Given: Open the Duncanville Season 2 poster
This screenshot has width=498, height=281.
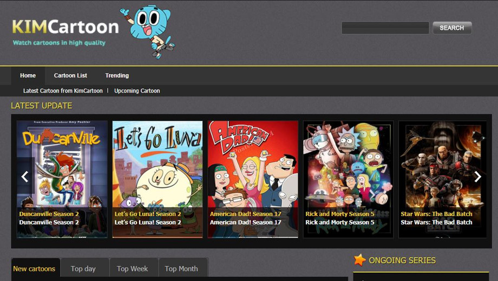Looking at the screenshot, I should click(x=62, y=168).
